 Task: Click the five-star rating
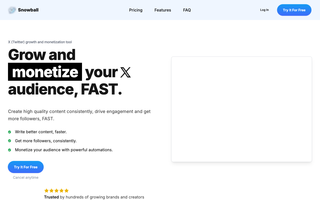click(56, 191)
